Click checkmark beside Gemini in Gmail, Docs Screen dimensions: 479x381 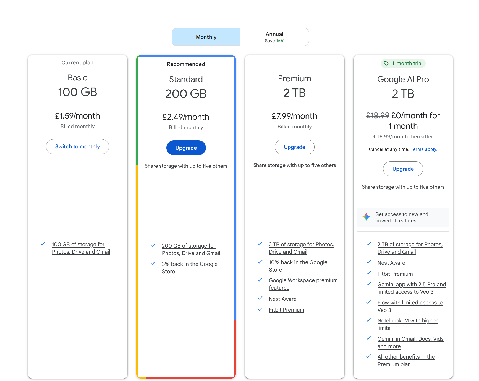[x=368, y=338]
